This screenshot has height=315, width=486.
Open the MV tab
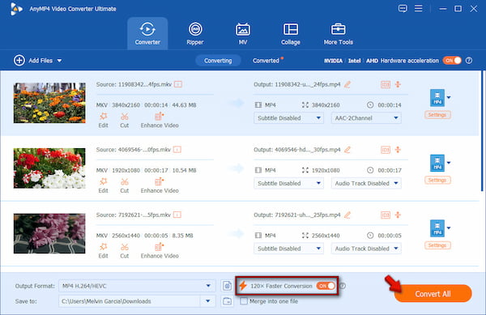pos(243,33)
